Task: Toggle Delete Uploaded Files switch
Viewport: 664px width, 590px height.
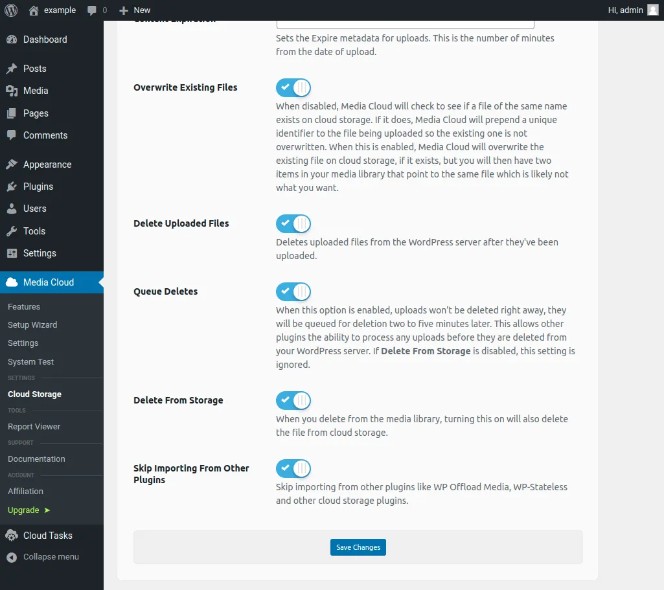Action: pos(293,223)
